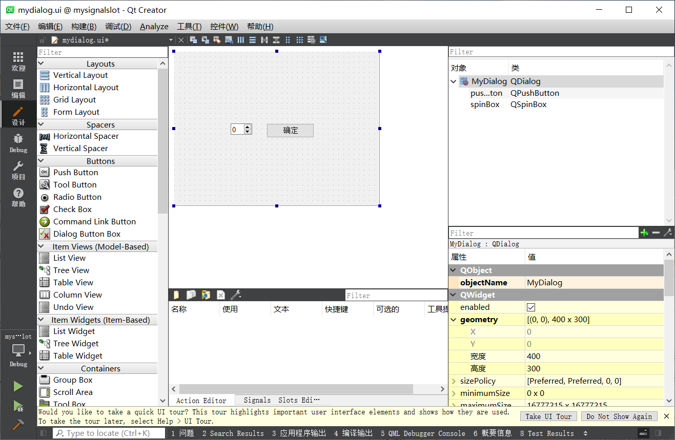This screenshot has height=440, width=675.
Task: Apply Lay Out Vertically from toolbar
Action: [253, 40]
